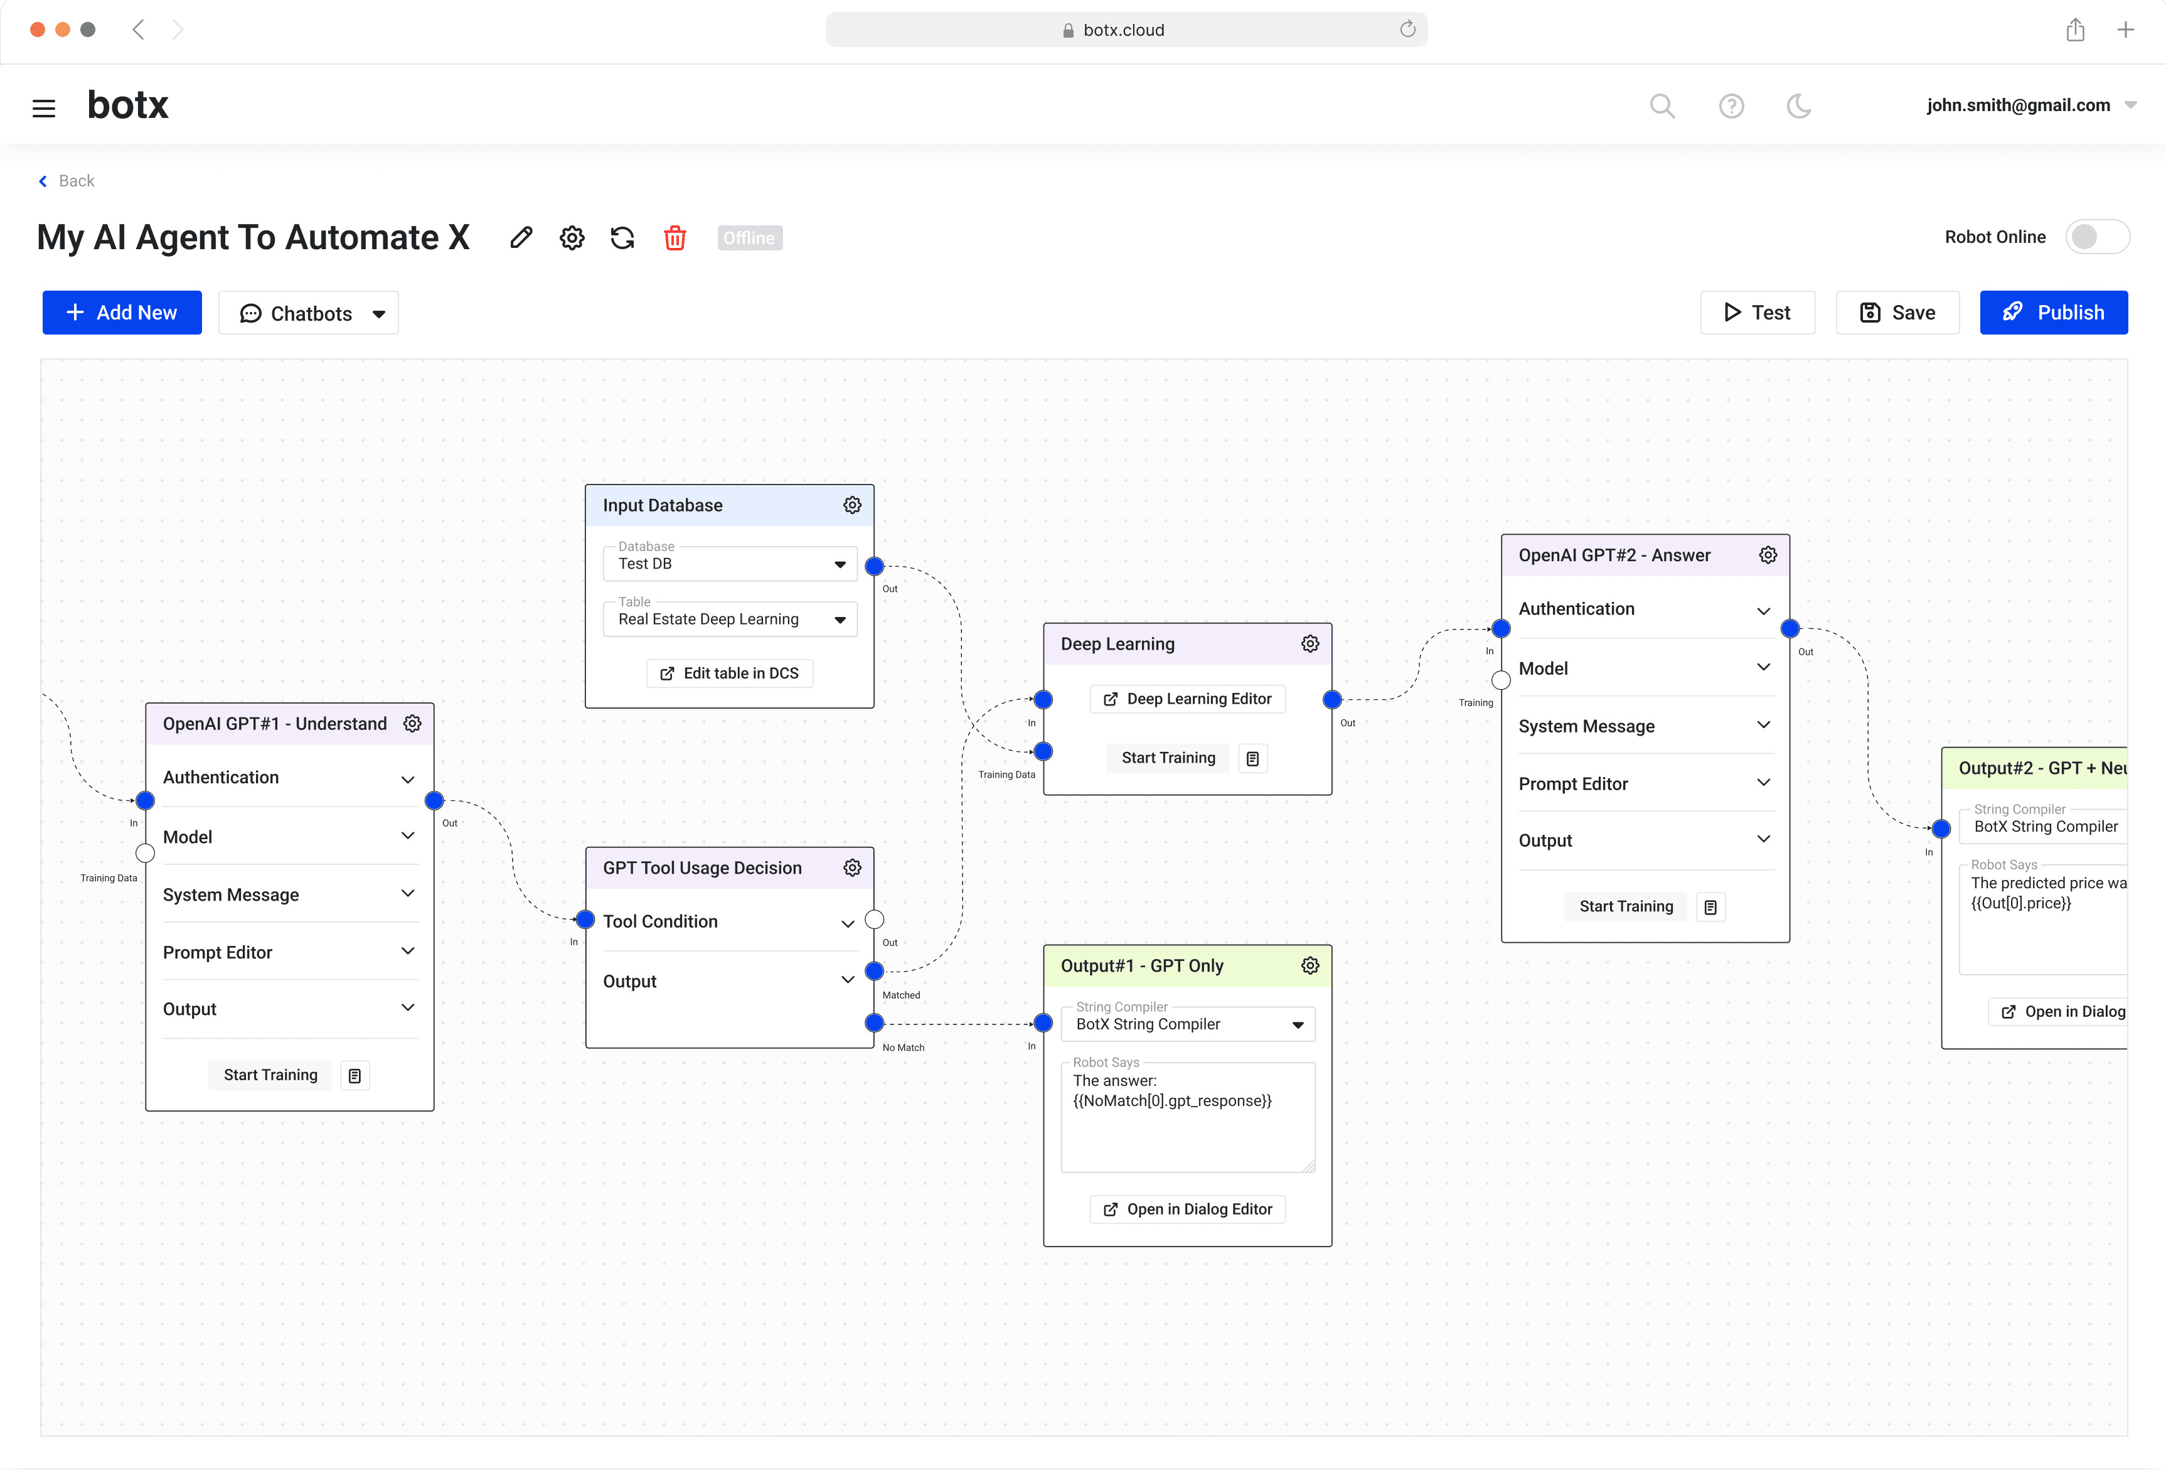Viewport: 2166px width, 1470px height.
Task: Refresh the agent with the sync icon
Action: tap(622, 238)
